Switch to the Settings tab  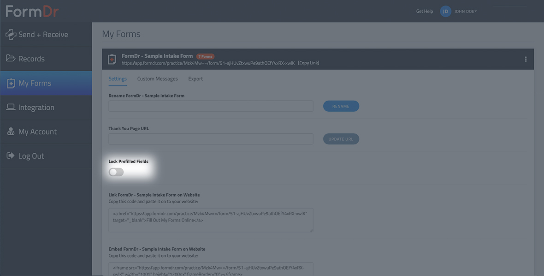tap(118, 79)
